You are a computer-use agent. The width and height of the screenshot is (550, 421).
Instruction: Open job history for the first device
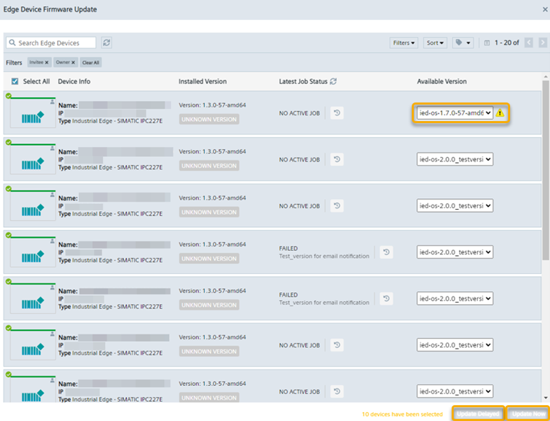337,113
